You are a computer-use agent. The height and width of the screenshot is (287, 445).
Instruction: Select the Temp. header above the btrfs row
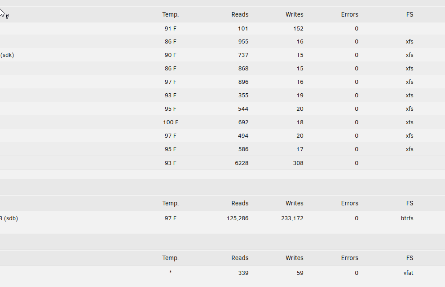pos(170,203)
